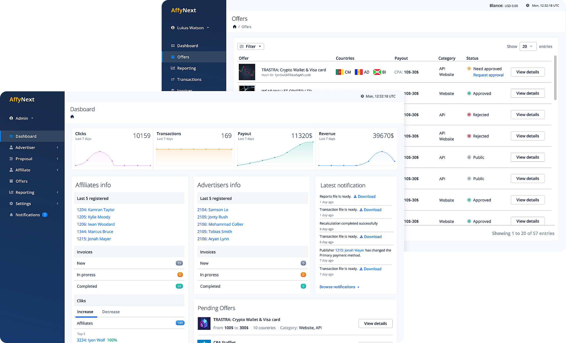
Task: Click the Dashboard grid icon in front sidebar
Action: (11, 136)
